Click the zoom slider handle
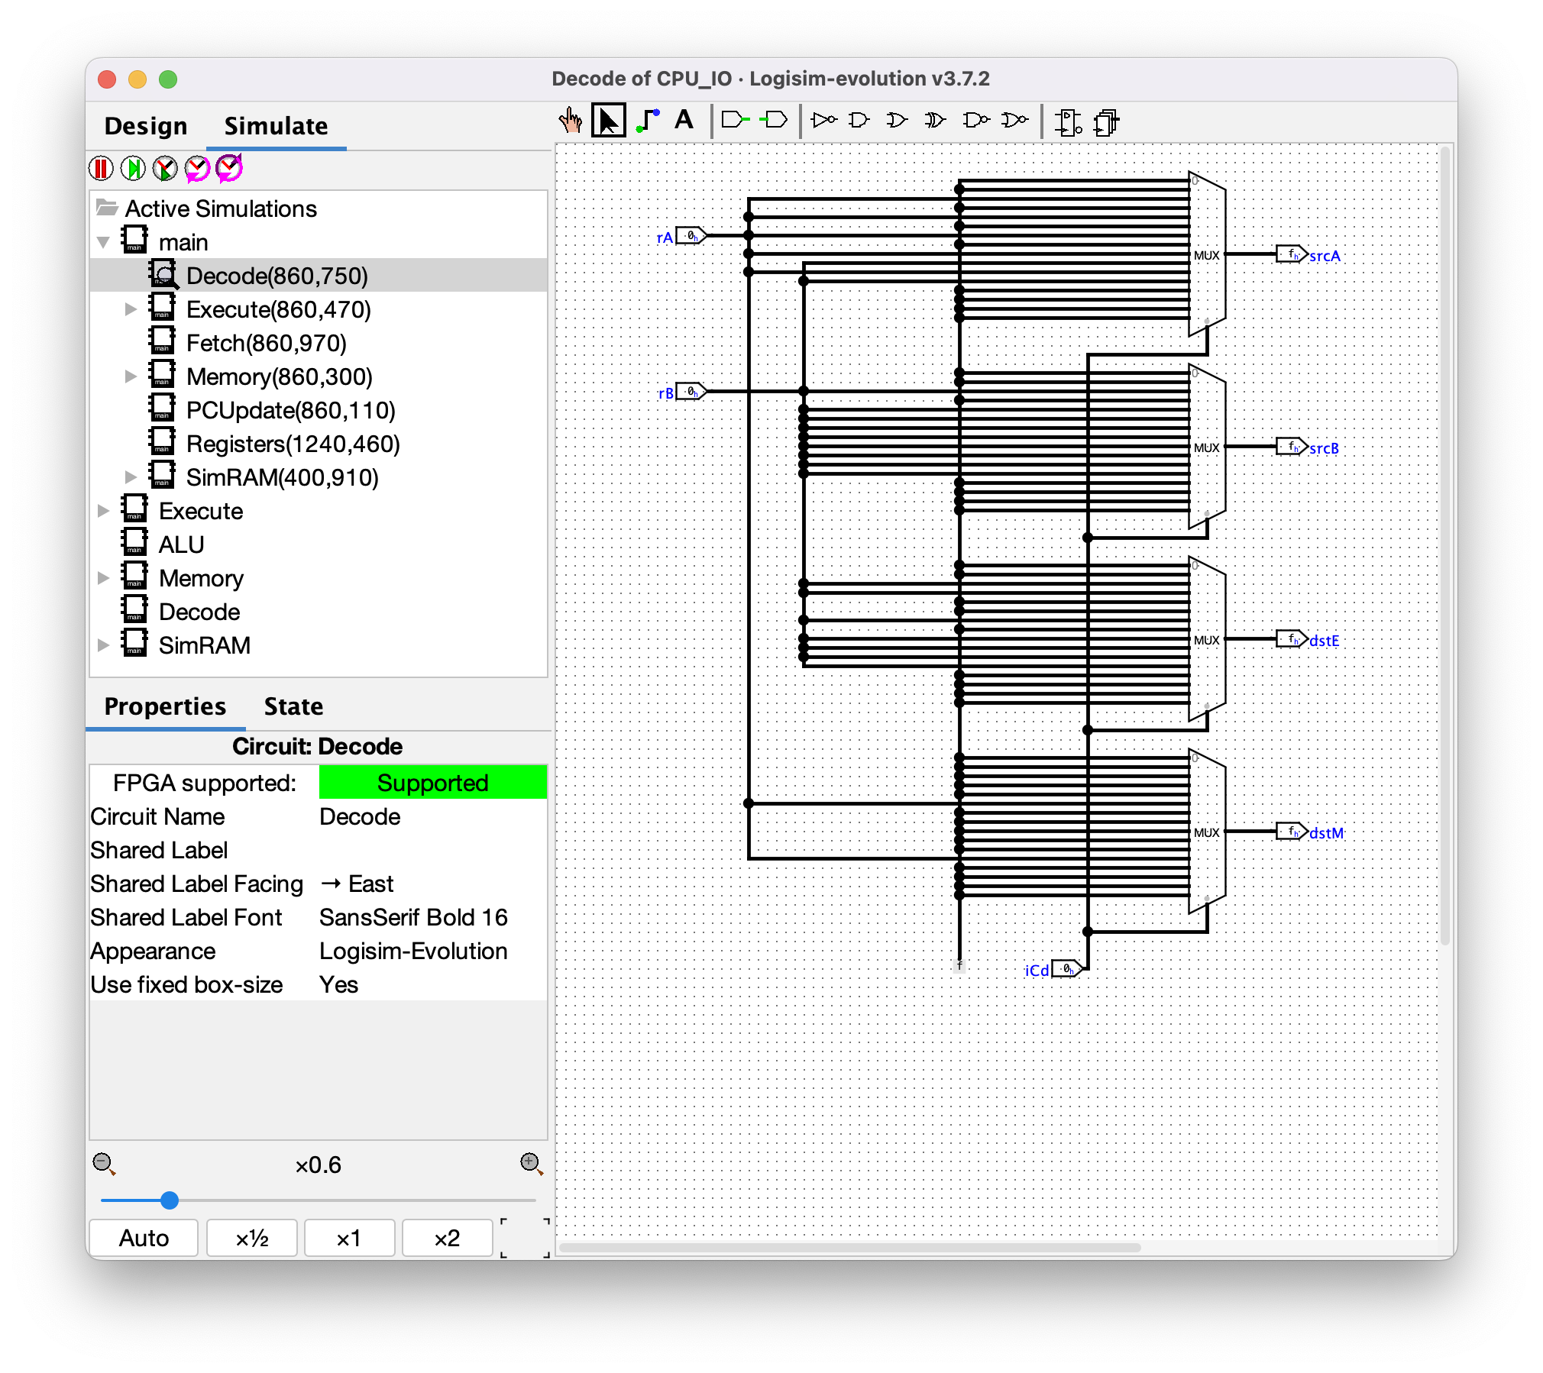Image resolution: width=1543 pixels, height=1373 pixels. (x=170, y=1200)
